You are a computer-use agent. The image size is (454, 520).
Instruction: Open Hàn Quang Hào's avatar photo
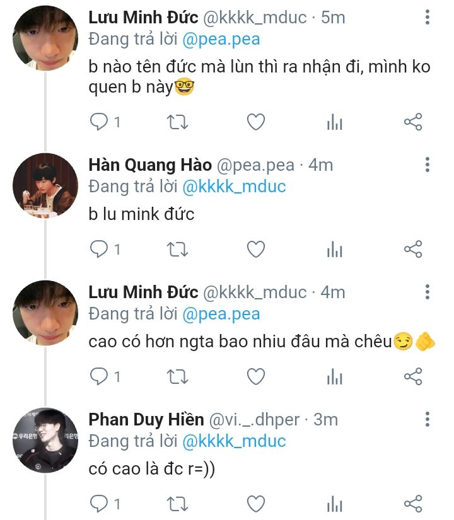[x=45, y=186]
